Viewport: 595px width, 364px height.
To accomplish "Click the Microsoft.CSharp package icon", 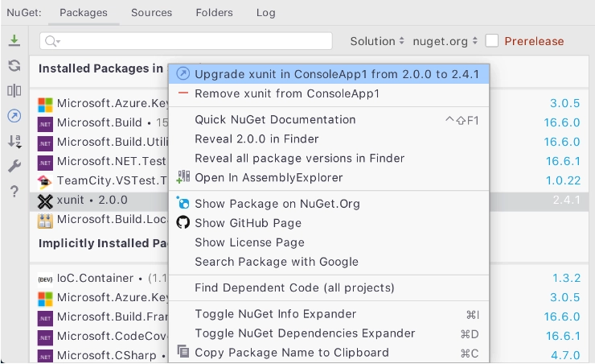I will (x=45, y=358).
